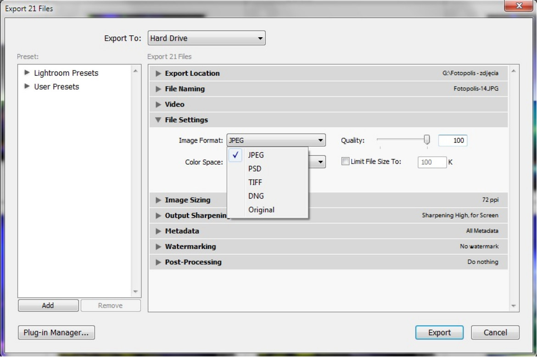Click settings panel scroll up arrow

pos(514,71)
